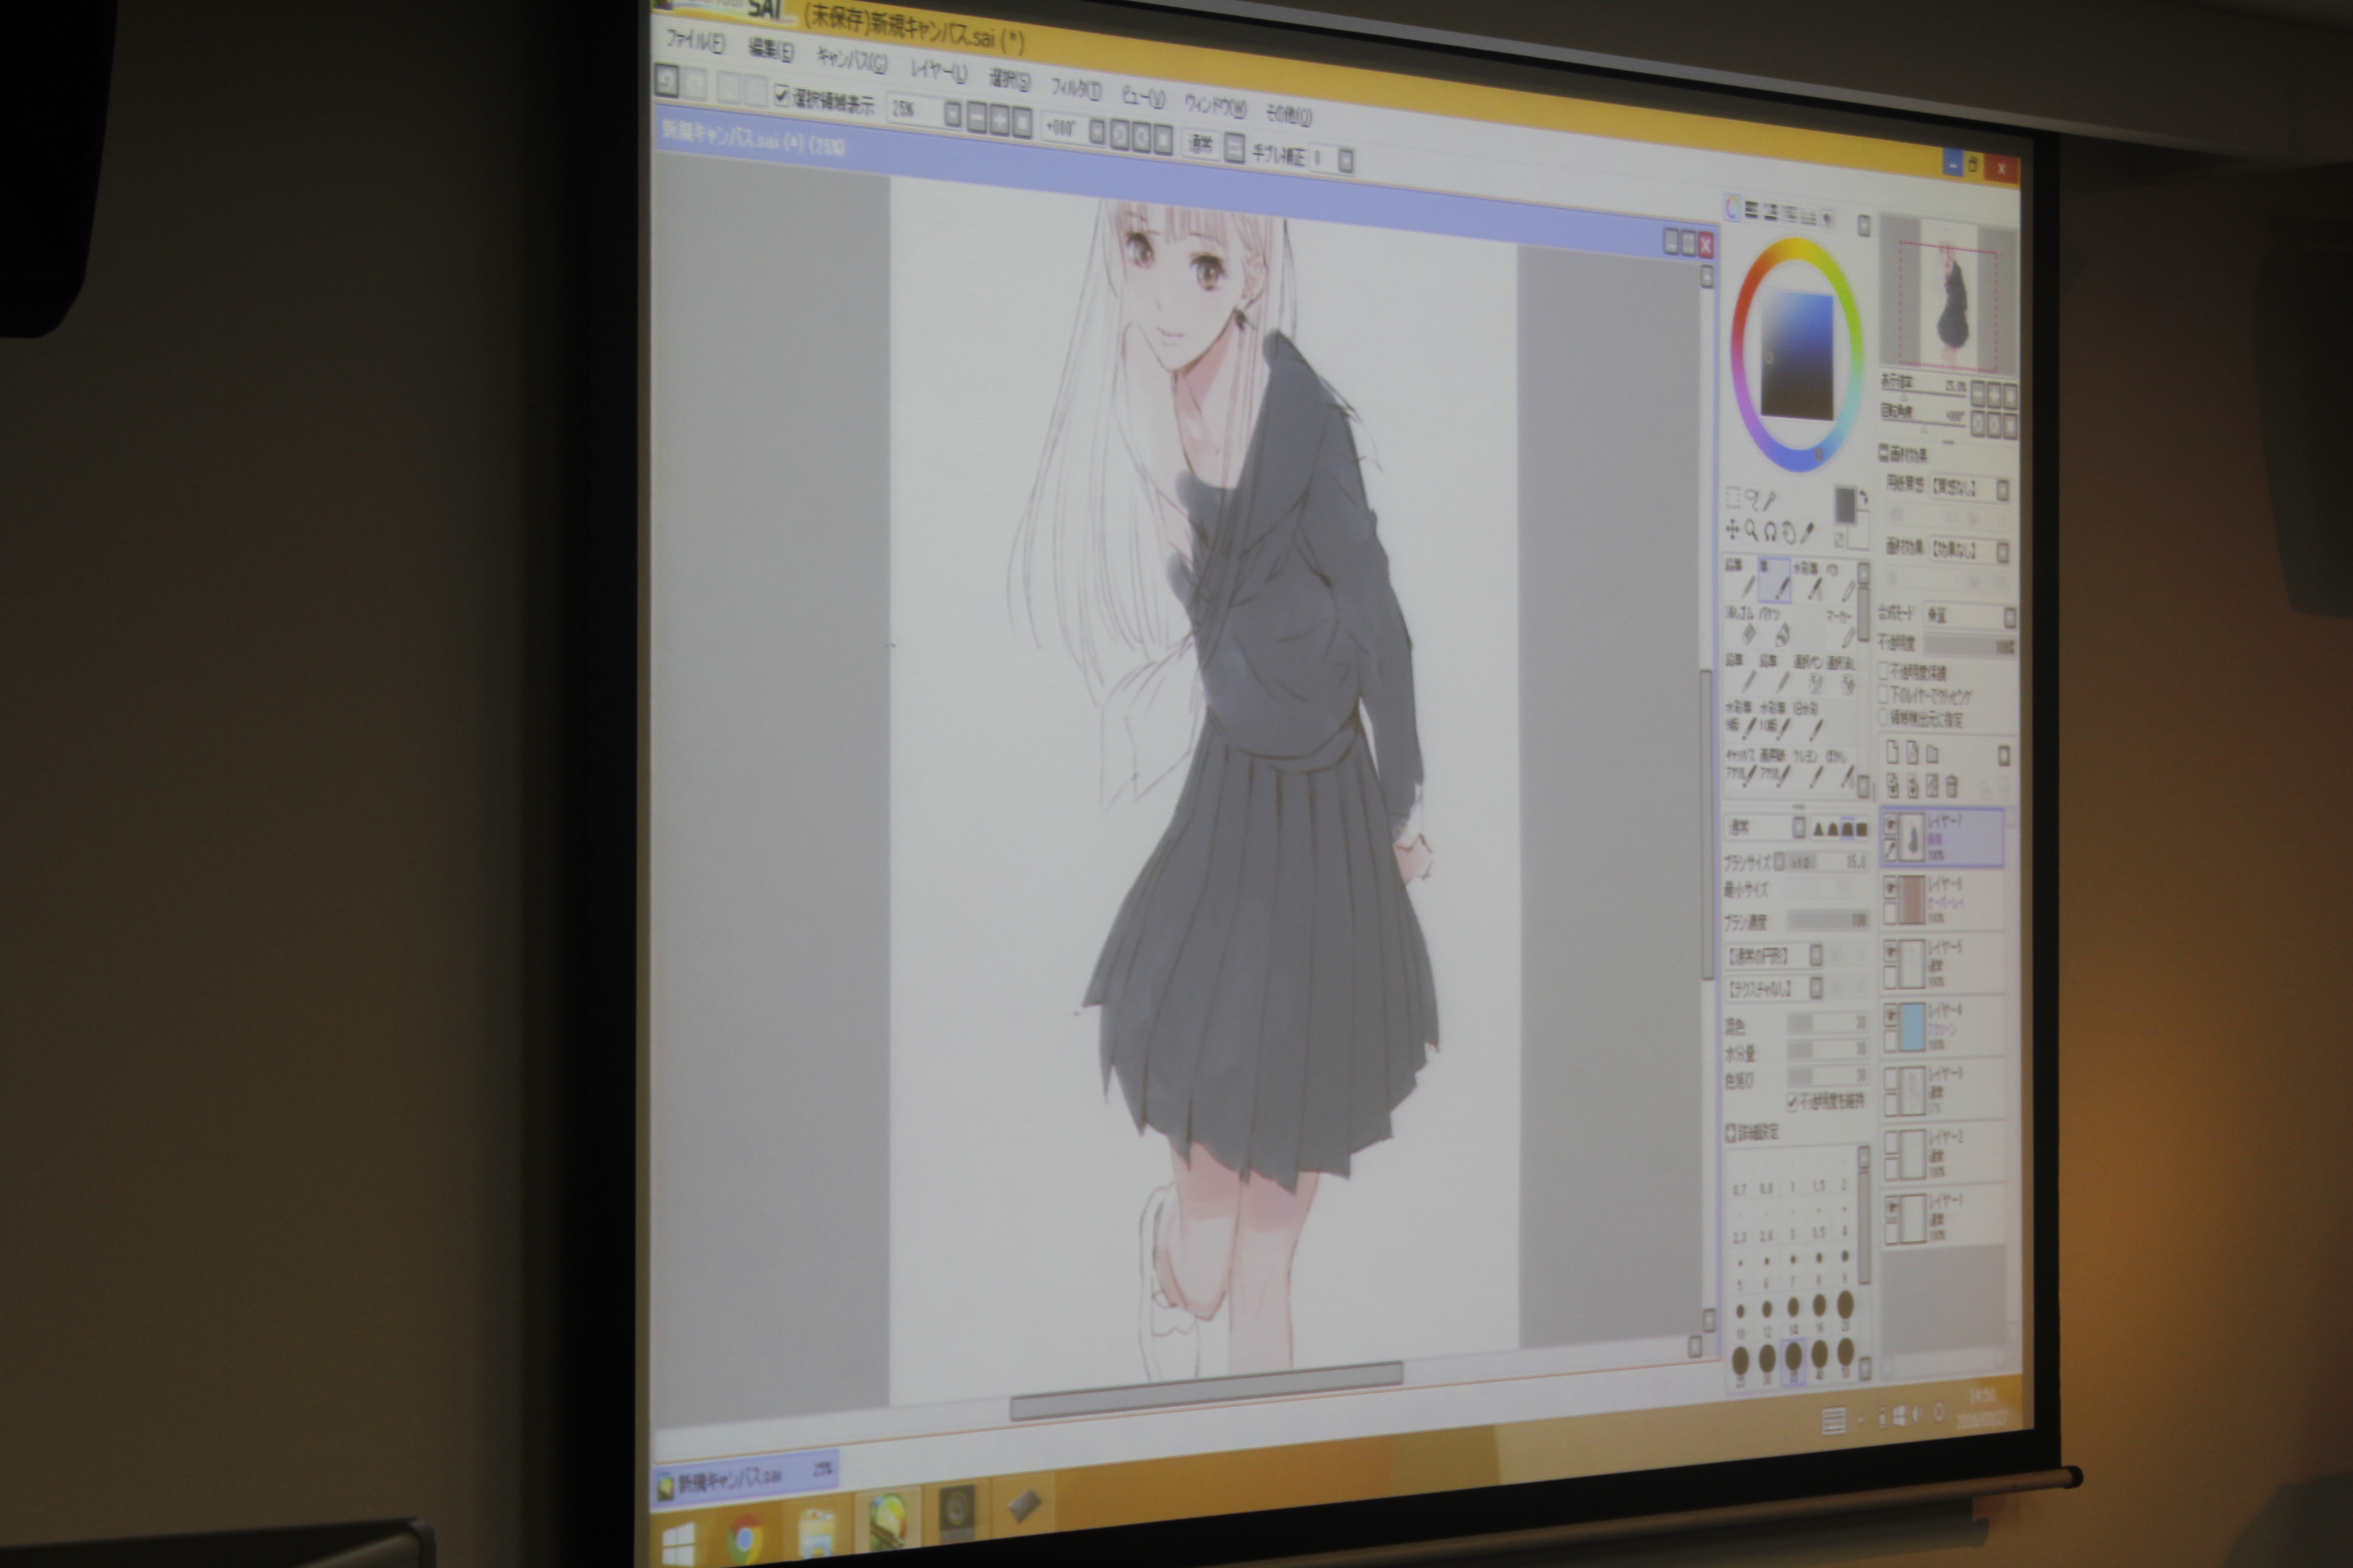Click the navigator preview thumbnail
The image size is (2353, 1568).
coord(1948,296)
